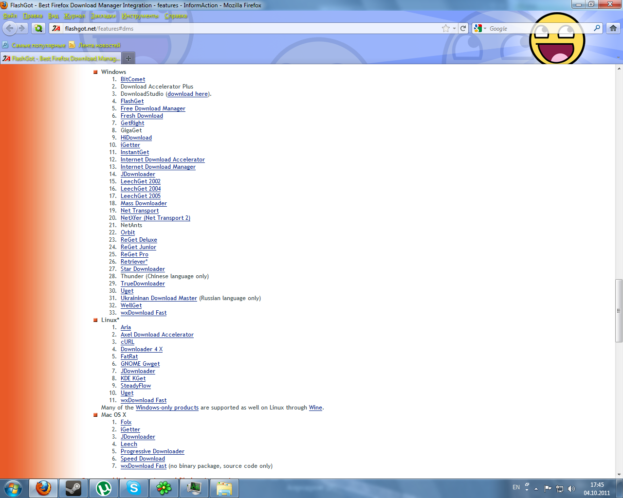
Task: Switch to Firefox in the taskbar
Action: click(x=43, y=488)
